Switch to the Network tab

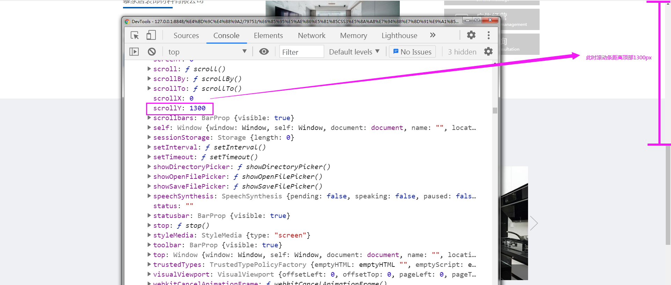pyautogui.click(x=312, y=36)
